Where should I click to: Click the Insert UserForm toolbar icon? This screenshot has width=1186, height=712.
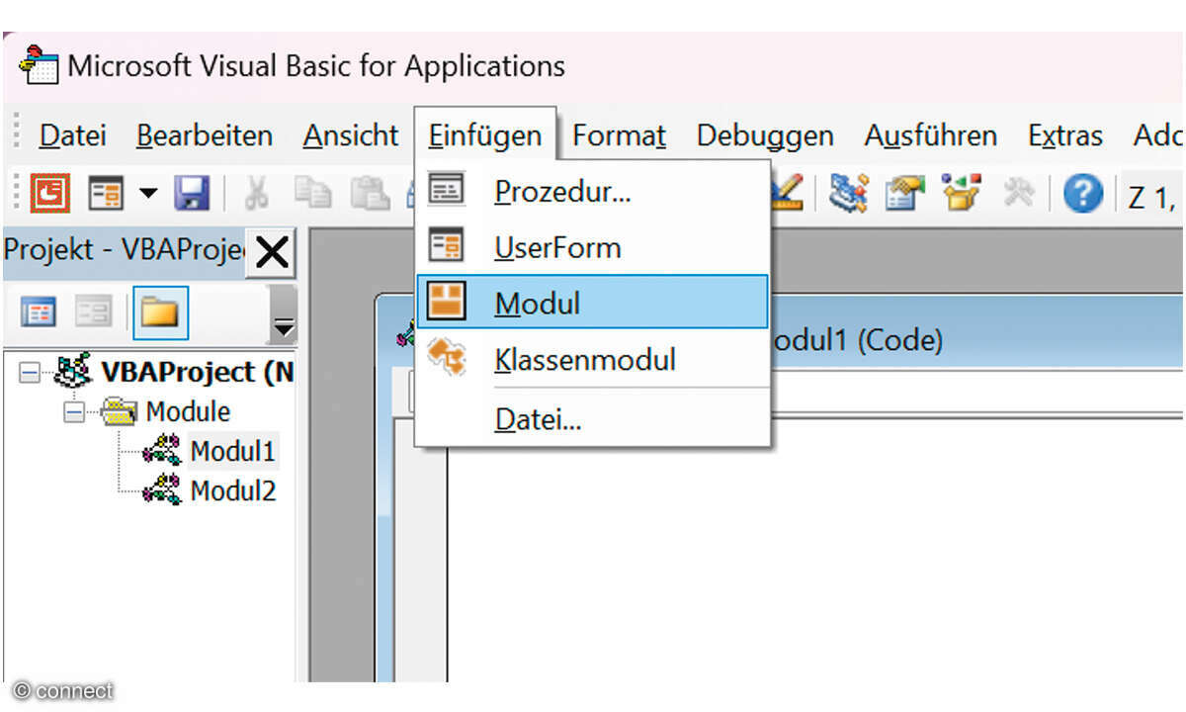pos(105,192)
